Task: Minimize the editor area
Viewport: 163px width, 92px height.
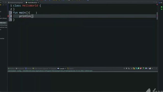Action: click(x=154, y=2)
